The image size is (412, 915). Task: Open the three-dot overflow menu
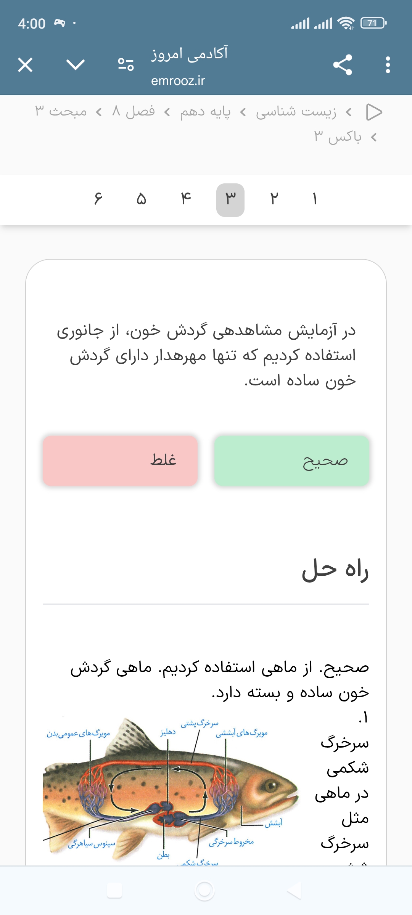point(388,65)
